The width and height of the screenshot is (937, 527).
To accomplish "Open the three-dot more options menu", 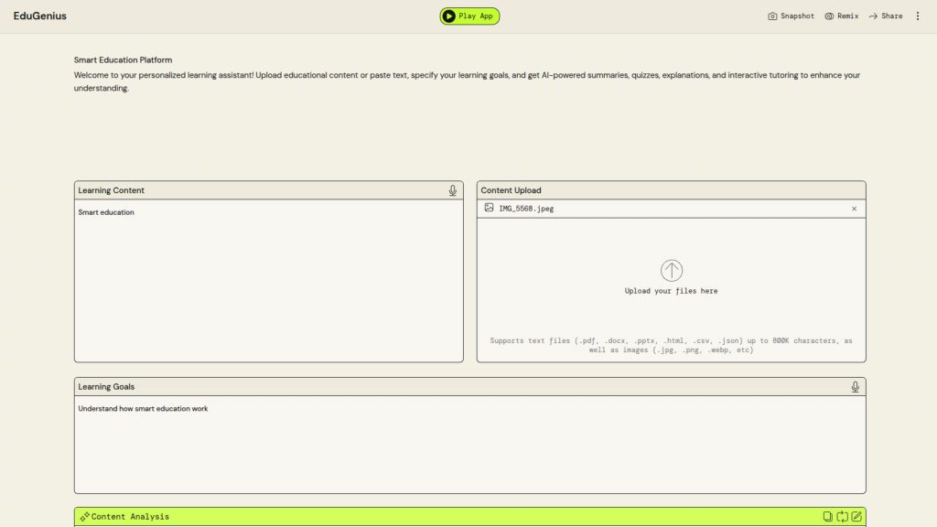I will click(918, 16).
